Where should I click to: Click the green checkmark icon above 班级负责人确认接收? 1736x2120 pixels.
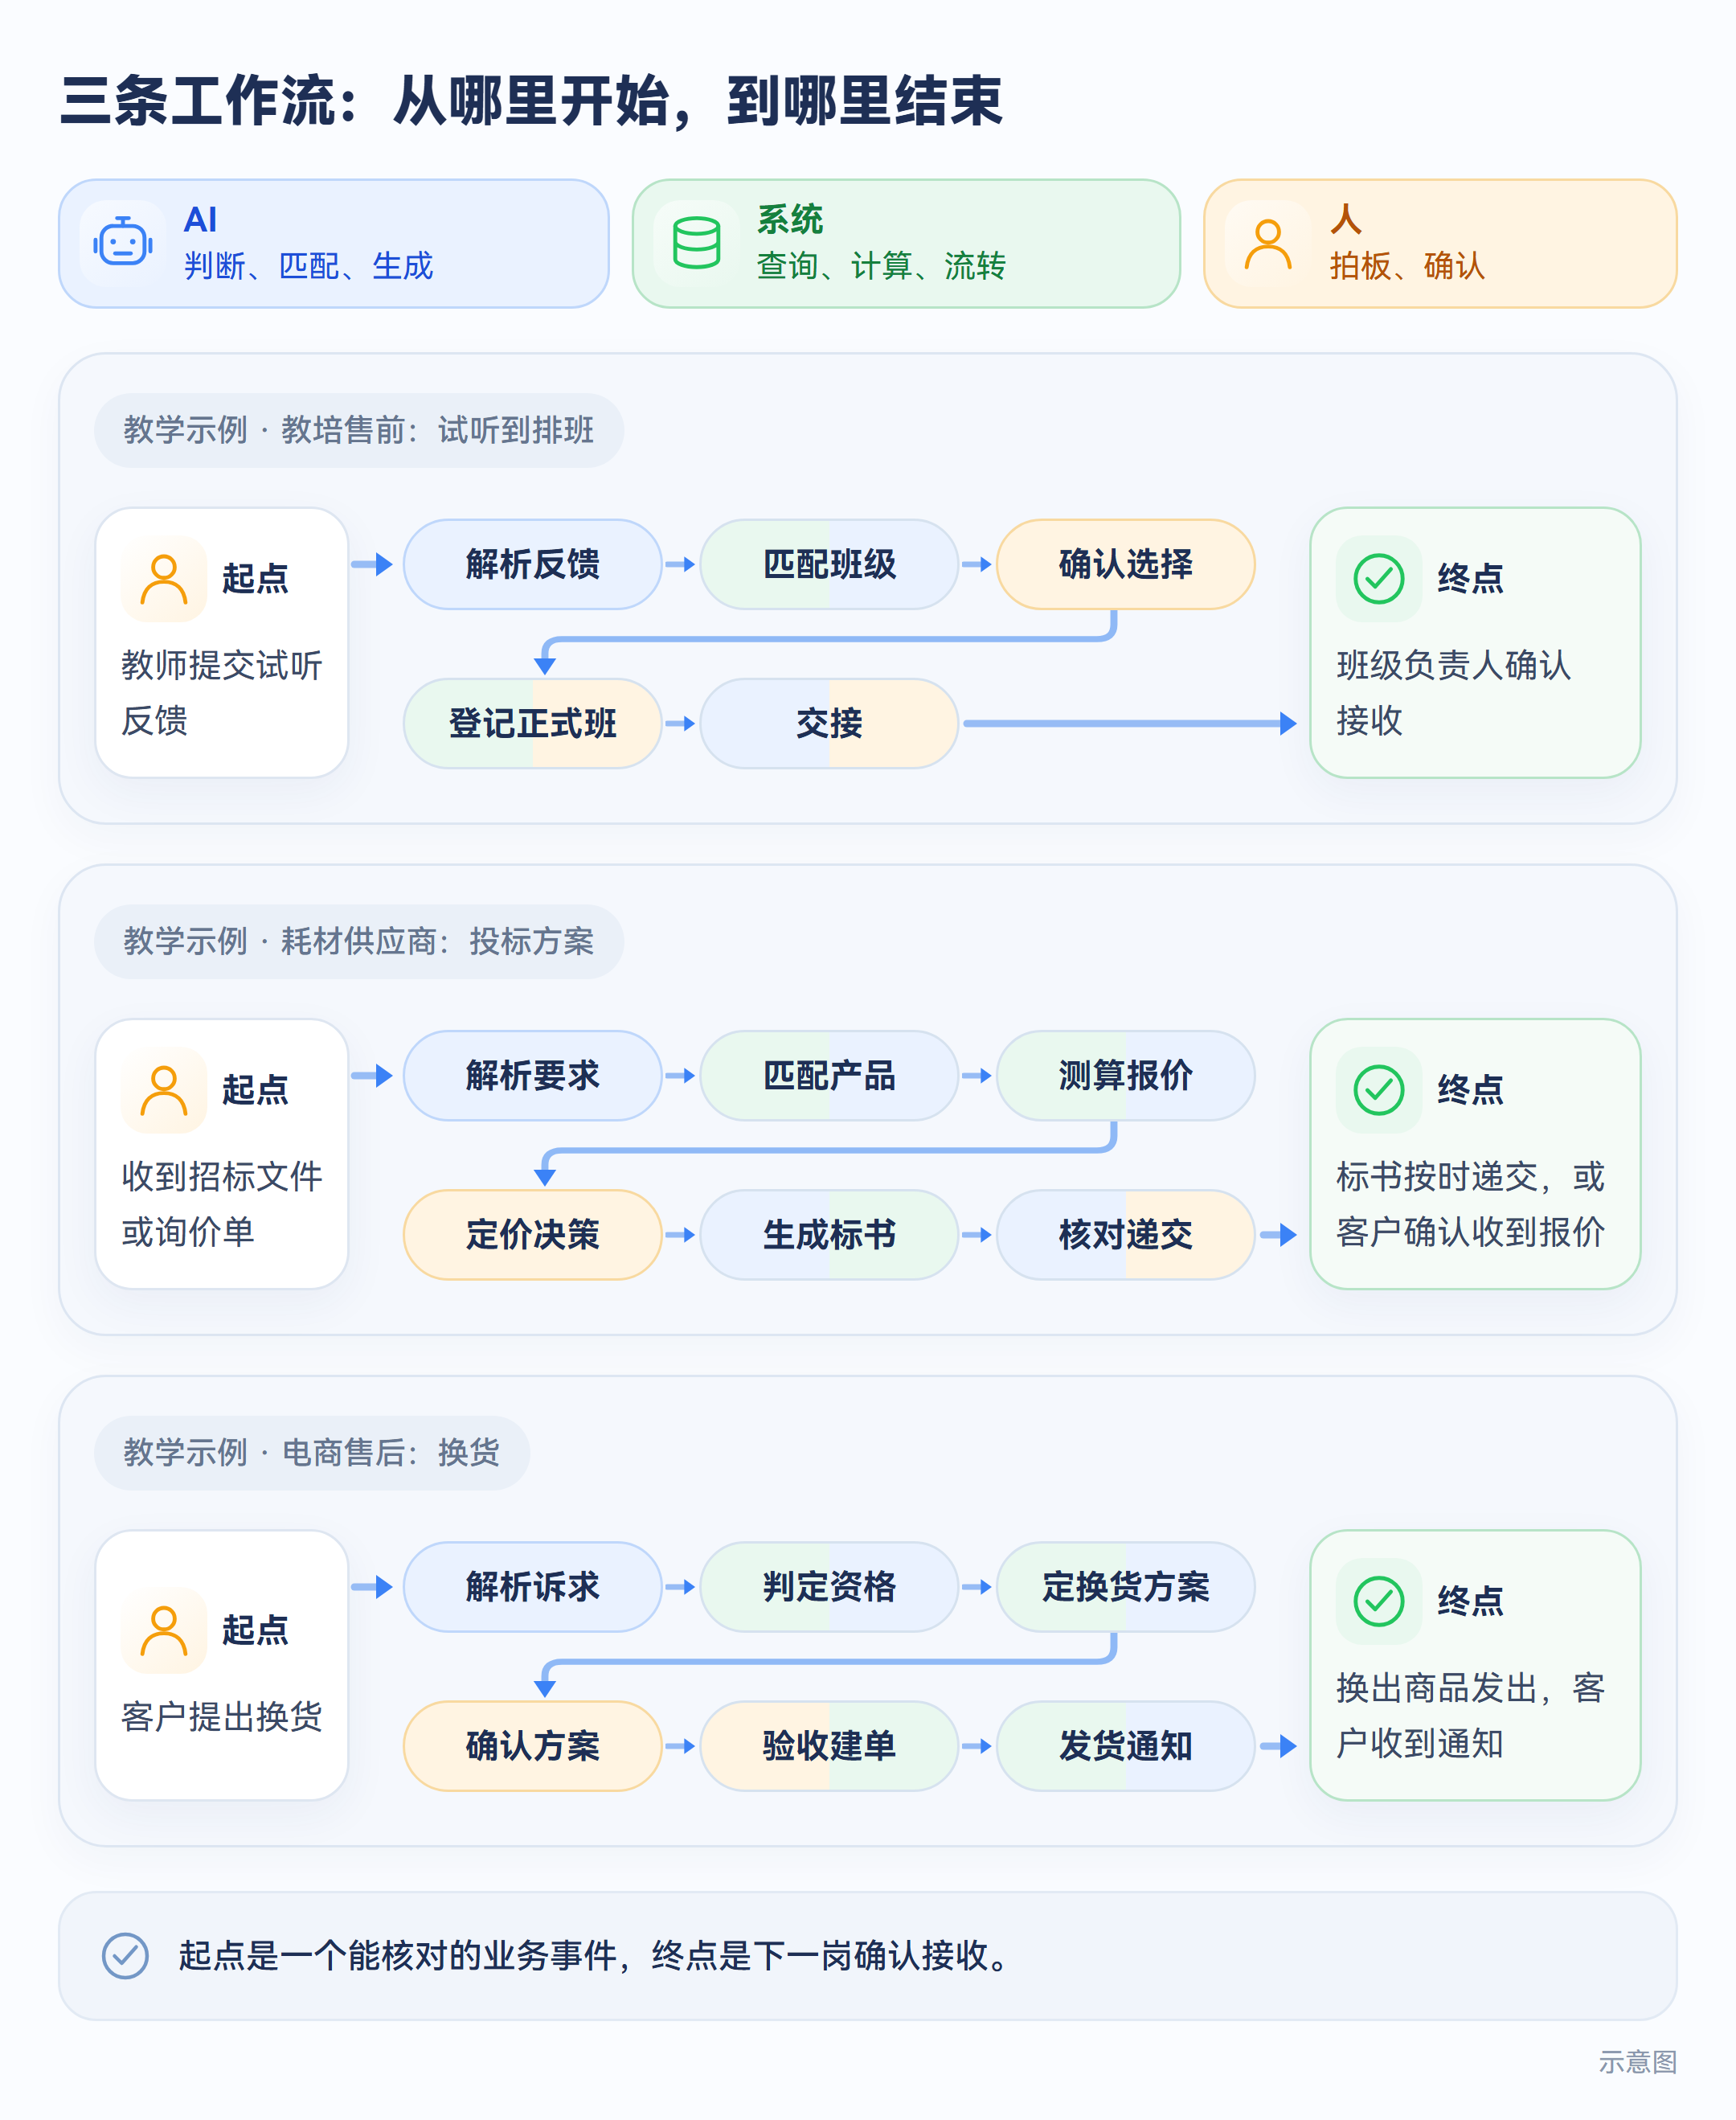click(1379, 580)
